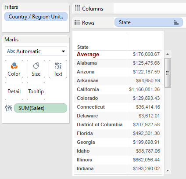
Task: Click the value $125,475.68
Action: (x=146, y=63)
